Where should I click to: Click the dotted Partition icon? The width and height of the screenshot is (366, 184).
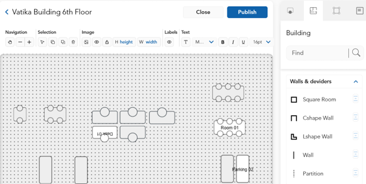[294, 174]
